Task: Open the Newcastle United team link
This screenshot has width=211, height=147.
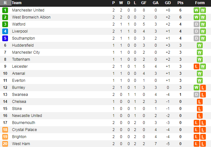Action: point(27,116)
